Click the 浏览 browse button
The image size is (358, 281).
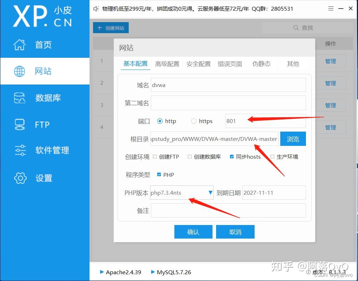293,139
